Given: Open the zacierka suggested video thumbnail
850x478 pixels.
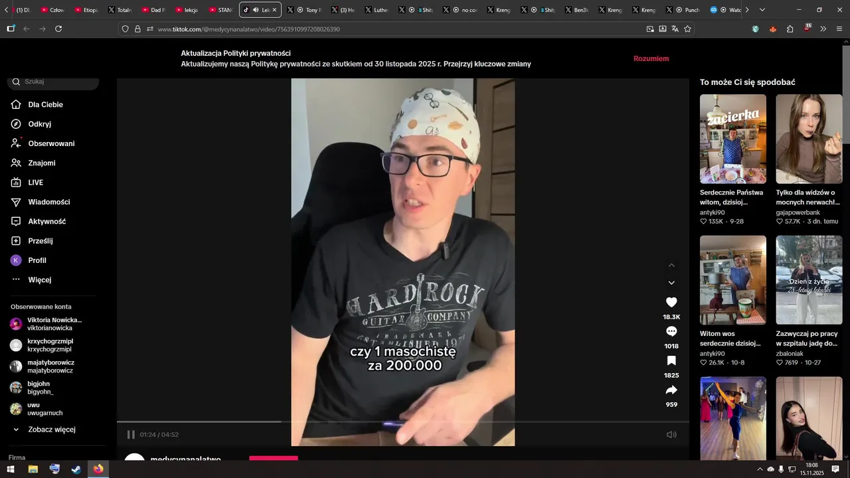Looking at the screenshot, I should (733, 139).
